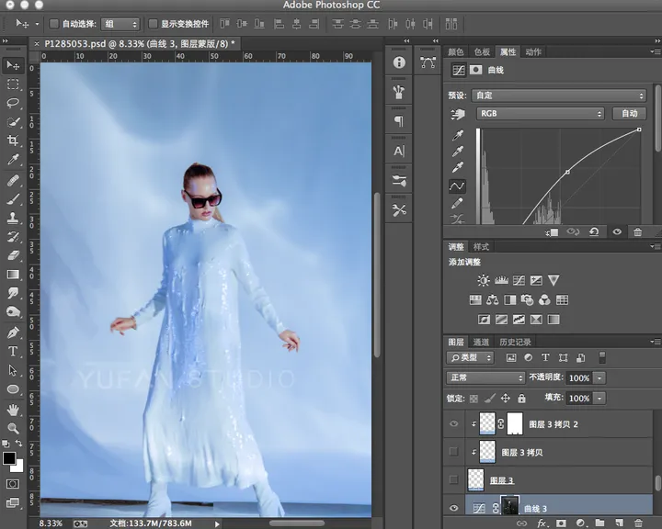
Task: Enable the Auto-Select checkbox
Action: coord(53,24)
